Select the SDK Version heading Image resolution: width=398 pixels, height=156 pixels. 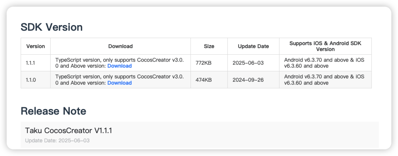52,27
